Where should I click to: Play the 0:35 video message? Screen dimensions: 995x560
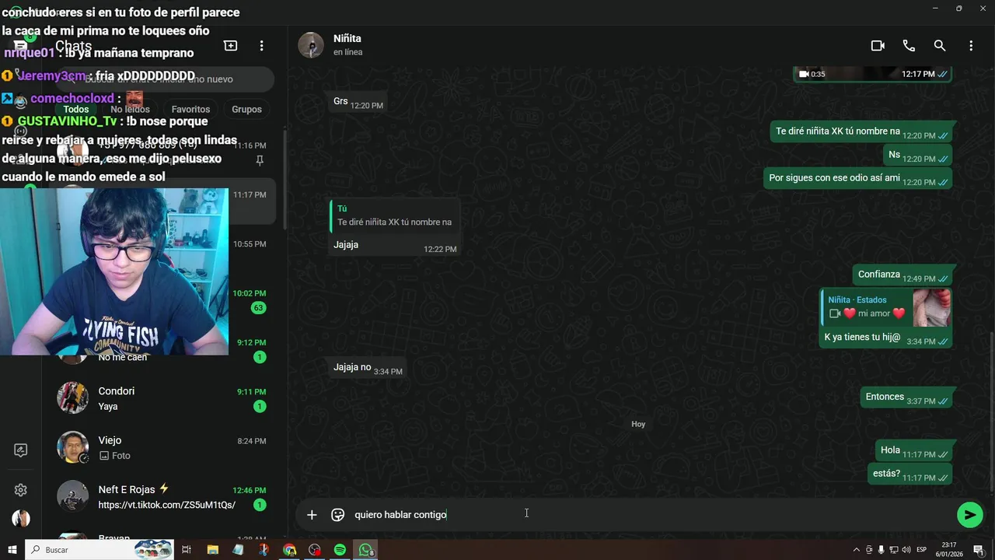[x=872, y=74]
